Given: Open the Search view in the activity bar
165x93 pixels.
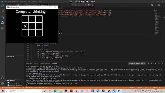Looking at the screenshot, I should click(x=2, y=11).
